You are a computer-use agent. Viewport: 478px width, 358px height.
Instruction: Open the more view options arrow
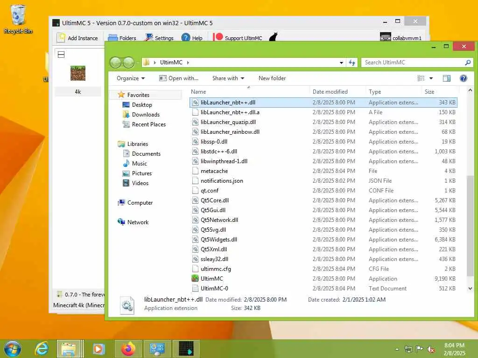click(431, 78)
